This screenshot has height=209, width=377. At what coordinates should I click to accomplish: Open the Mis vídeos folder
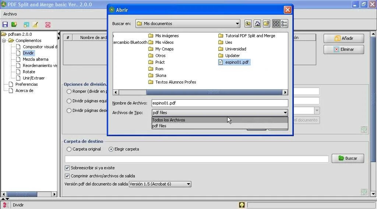pyautogui.click(x=161, y=42)
